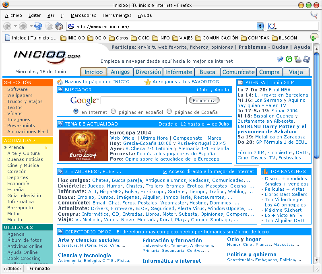Open the search engine selector dropdown
Image resolution: width=322 pixels, height=274 pixels.
[272, 26]
